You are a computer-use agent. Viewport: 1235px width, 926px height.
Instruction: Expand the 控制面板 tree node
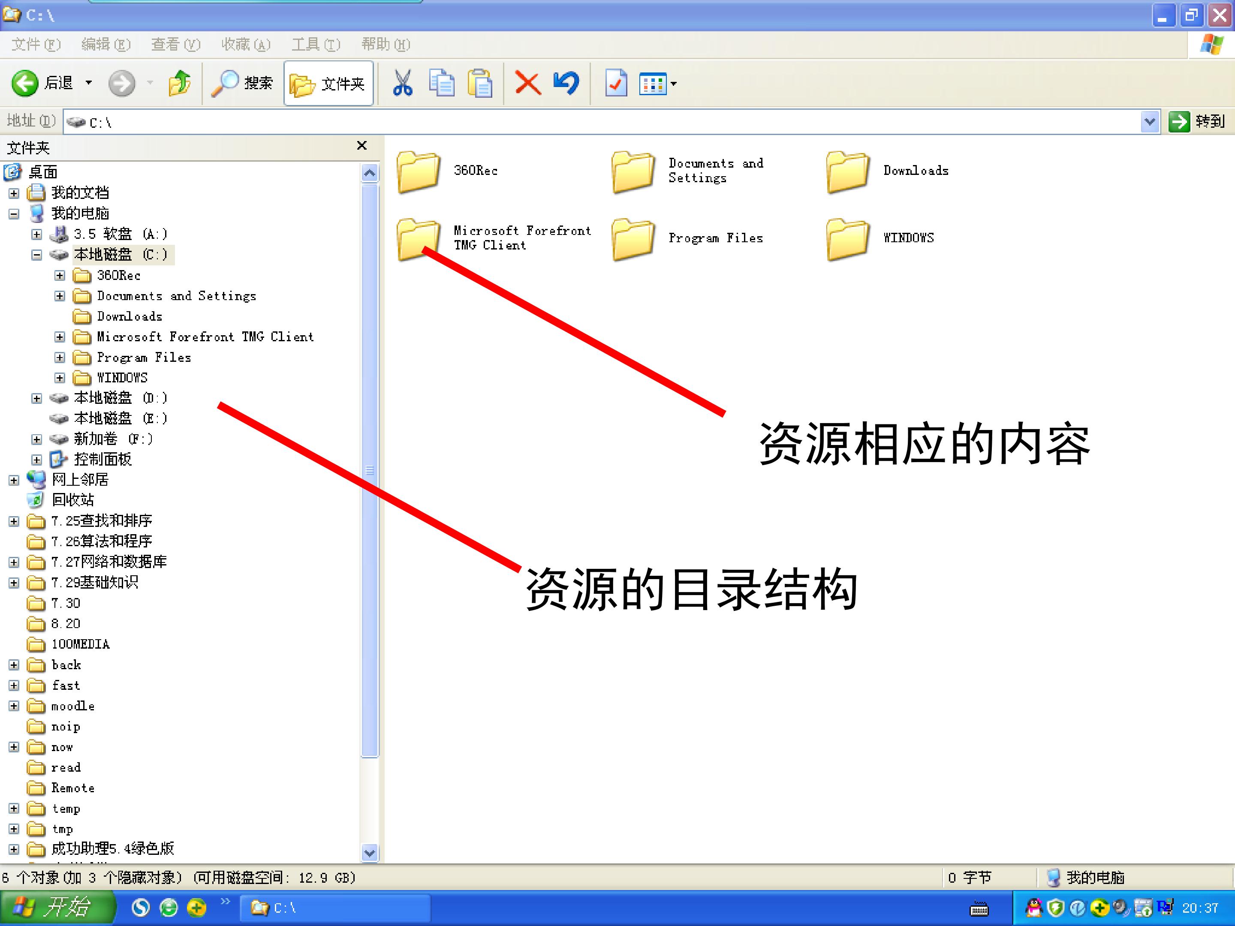point(37,460)
